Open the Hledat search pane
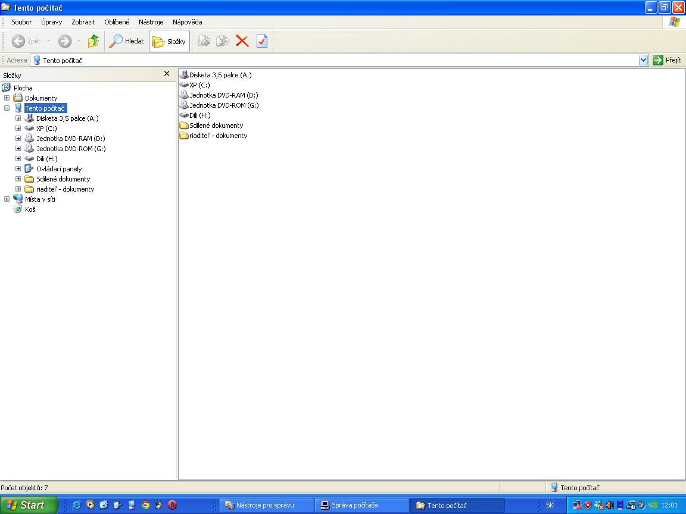 126,41
